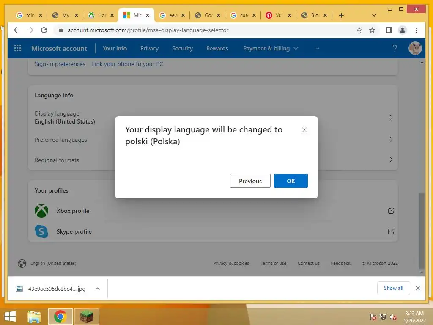The width and height of the screenshot is (433, 325).
Task: Open the Skype profile icon
Action: (x=41, y=231)
